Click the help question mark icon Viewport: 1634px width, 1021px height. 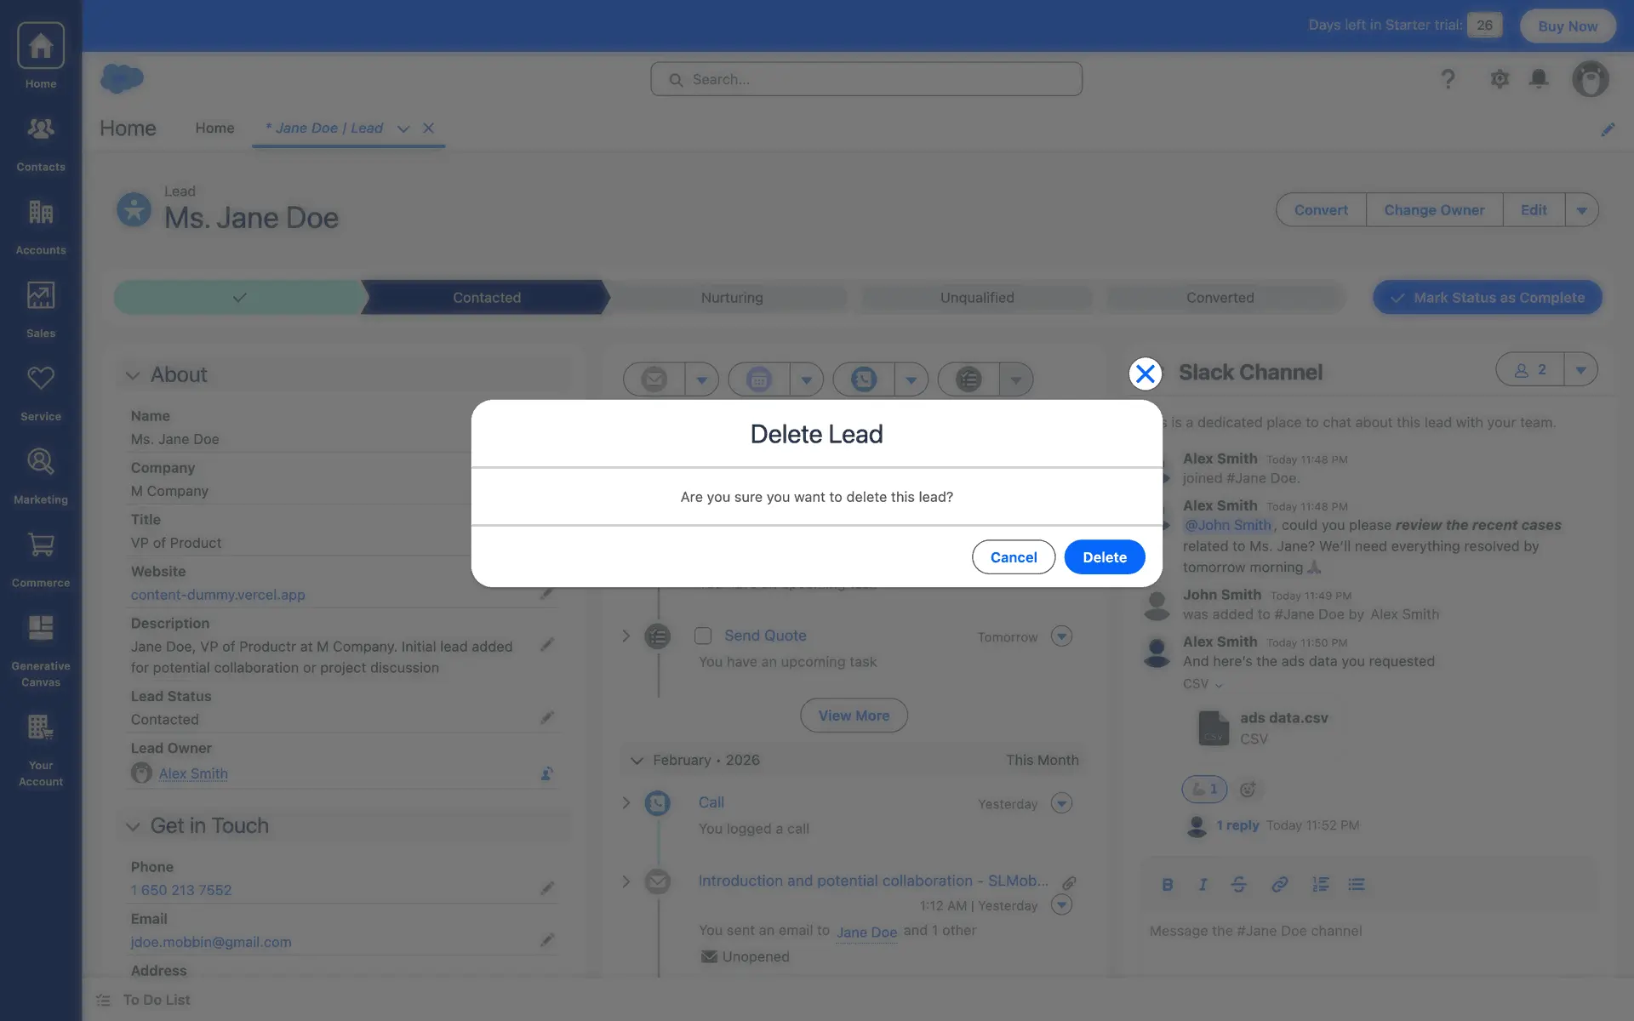click(x=1447, y=79)
